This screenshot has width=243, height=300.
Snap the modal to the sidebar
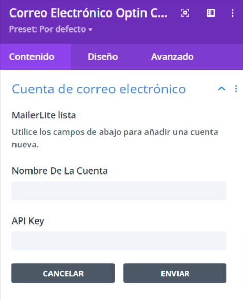tap(210, 13)
